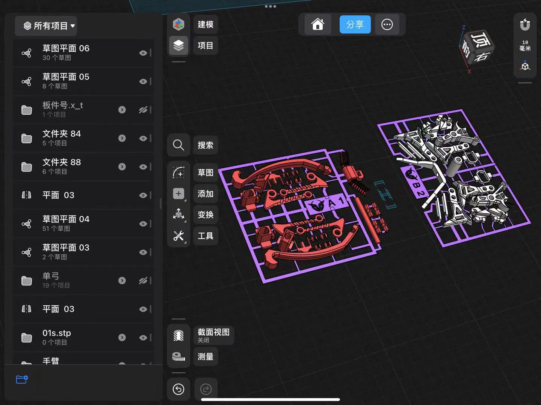Click the 搜索 magnifier icon
The height and width of the screenshot is (405, 541).
point(178,145)
